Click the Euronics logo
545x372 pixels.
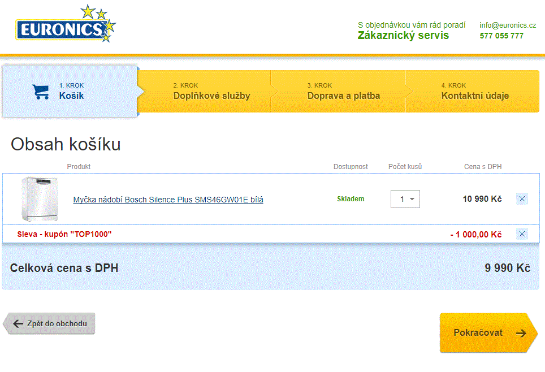pos(66,23)
